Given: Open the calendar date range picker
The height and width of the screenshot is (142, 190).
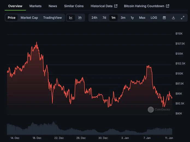Looking at the screenshot, I should 164,18.
